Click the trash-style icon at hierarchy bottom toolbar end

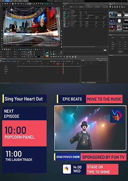[76, 57]
